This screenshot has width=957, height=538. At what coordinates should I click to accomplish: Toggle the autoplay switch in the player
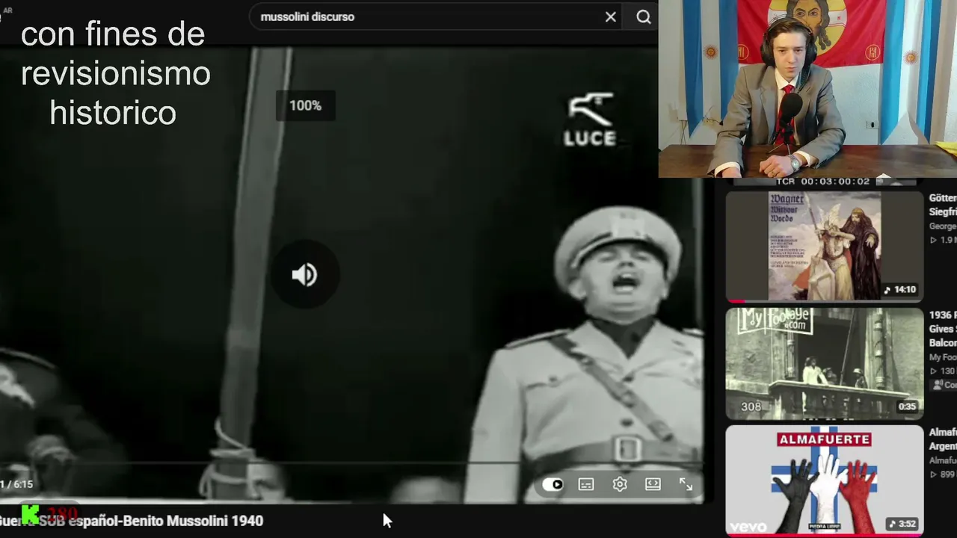pos(553,484)
